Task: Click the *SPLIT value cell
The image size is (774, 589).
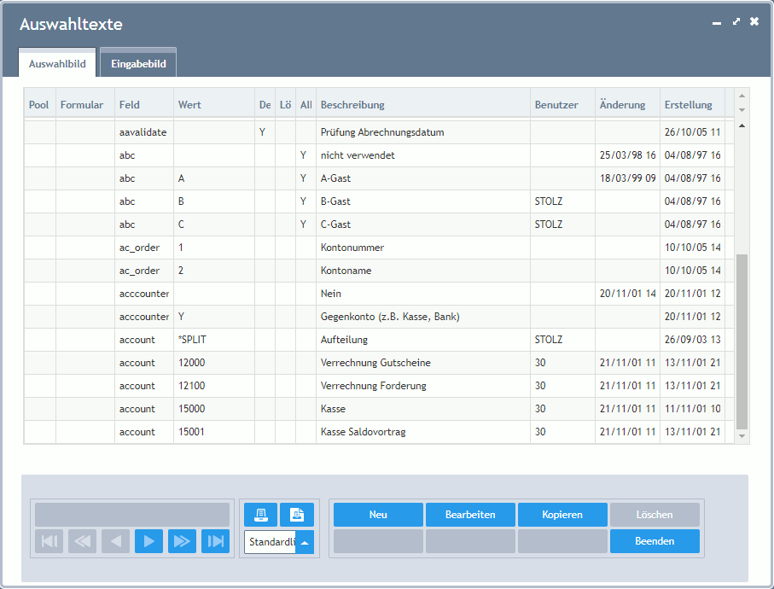Action: coord(214,340)
